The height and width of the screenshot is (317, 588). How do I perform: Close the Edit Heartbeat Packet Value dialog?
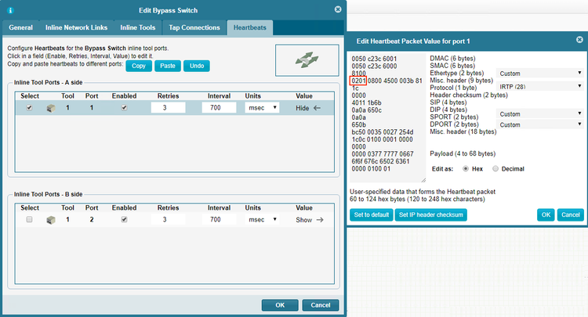tap(579, 41)
